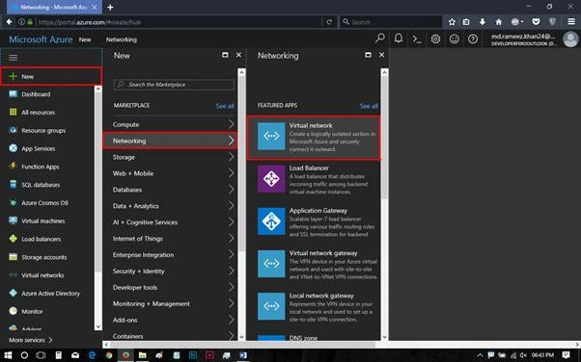Image resolution: width=581 pixels, height=362 pixels.
Task: Select Virtual network gateway tile icon
Action: click(271, 264)
